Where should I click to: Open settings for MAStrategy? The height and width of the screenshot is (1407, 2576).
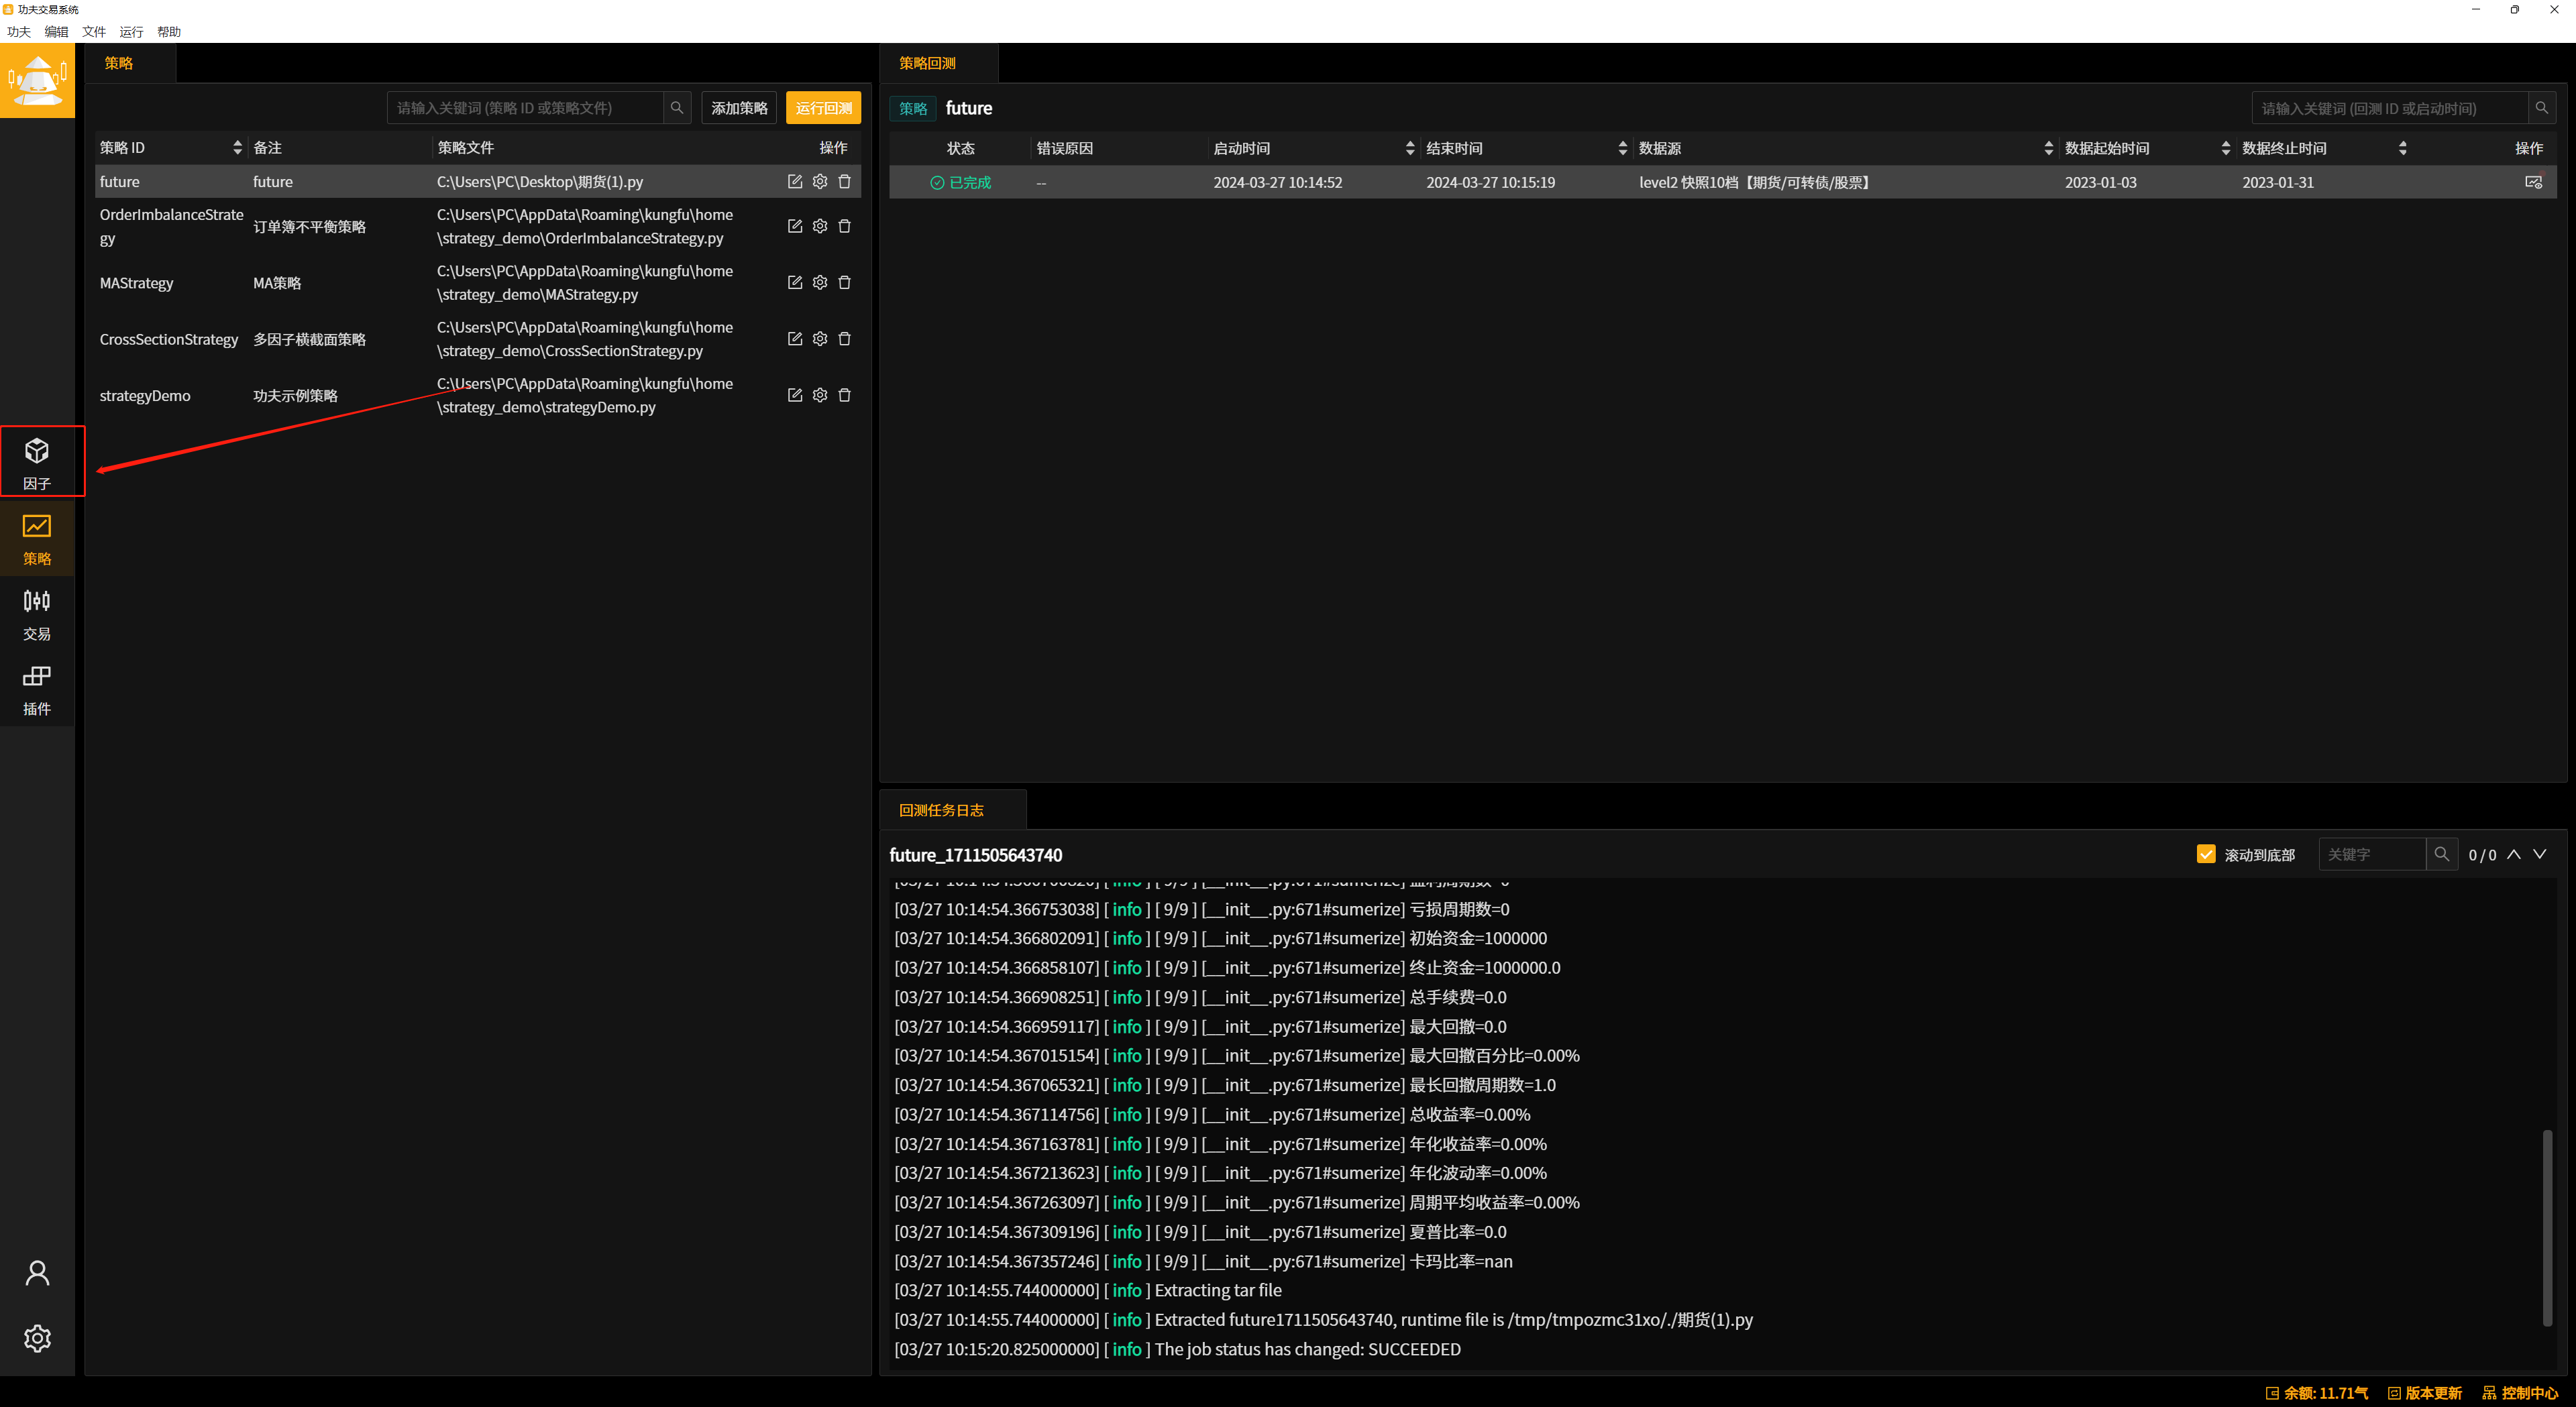pos(820,282)
